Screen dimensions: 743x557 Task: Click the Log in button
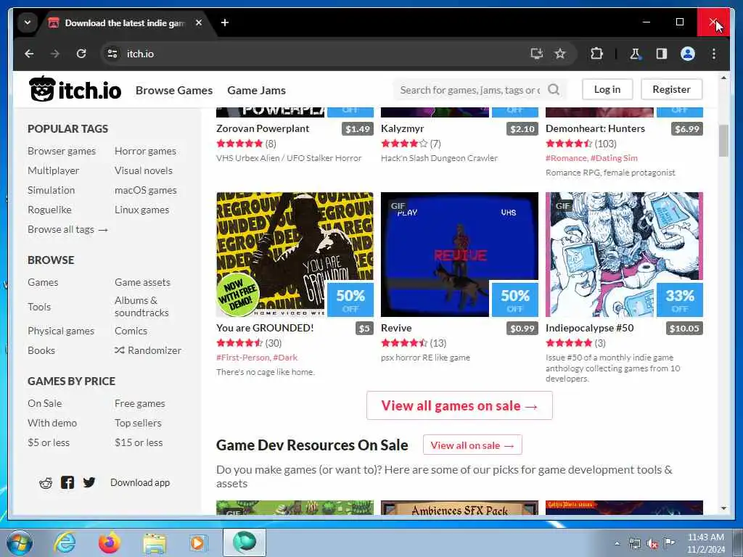pos(607,89)
